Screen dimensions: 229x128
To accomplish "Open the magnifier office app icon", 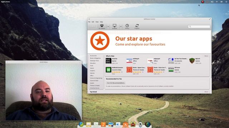I will 150,61.
